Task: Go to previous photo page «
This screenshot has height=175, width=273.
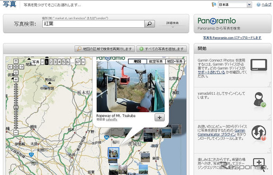Action: click(x=43, y=62)
